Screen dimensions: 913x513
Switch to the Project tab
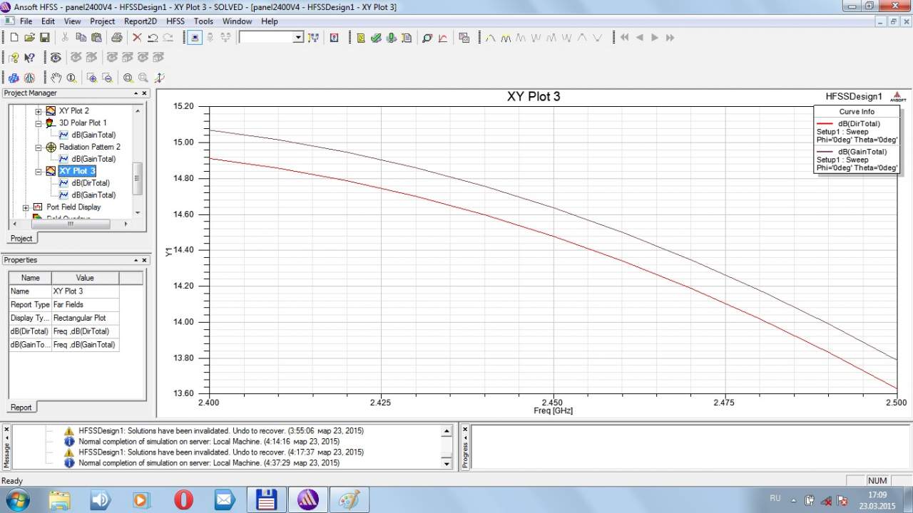coord(21,238)
